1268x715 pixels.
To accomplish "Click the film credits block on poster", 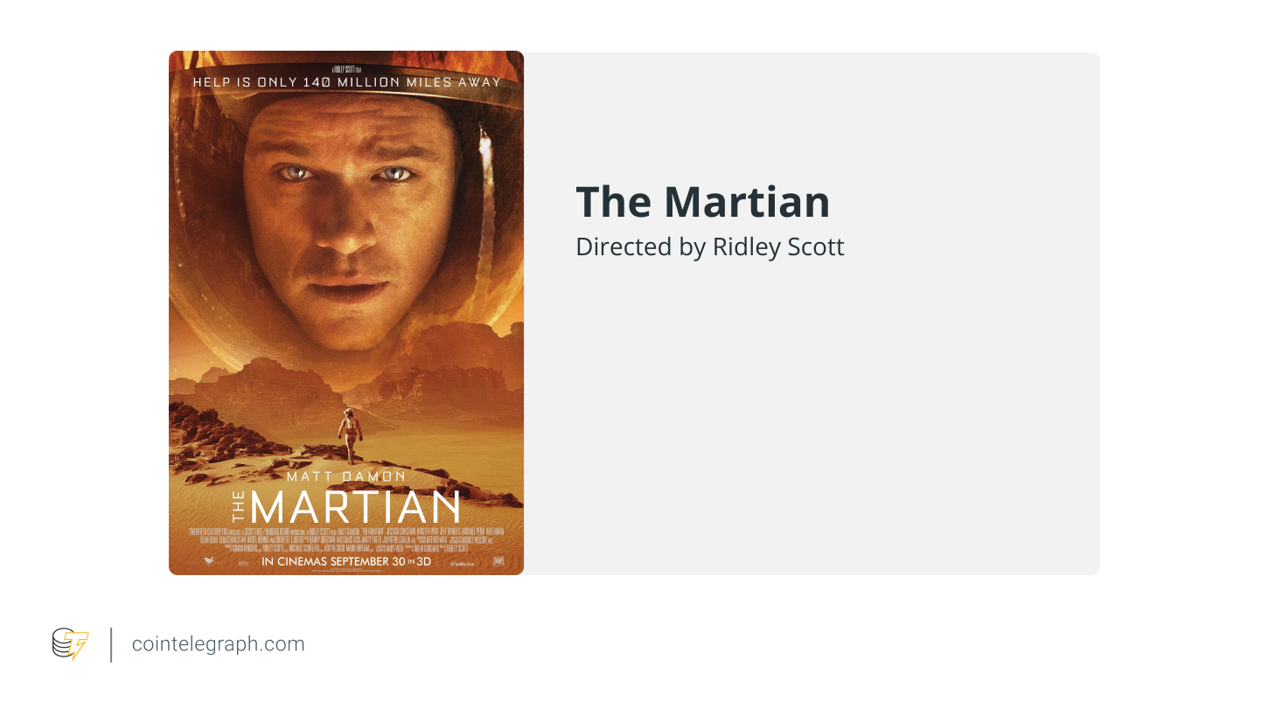I will point(346,538).
